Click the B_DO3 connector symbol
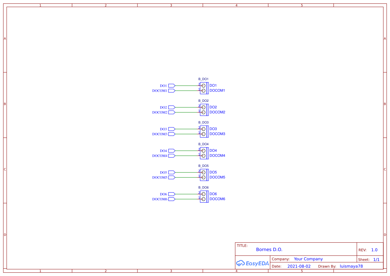This screenshot has height=276, width=390. click(x=204, y=131)
